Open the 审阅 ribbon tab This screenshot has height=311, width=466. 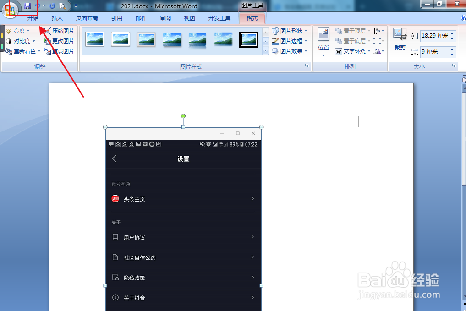(x=165, y=18)
